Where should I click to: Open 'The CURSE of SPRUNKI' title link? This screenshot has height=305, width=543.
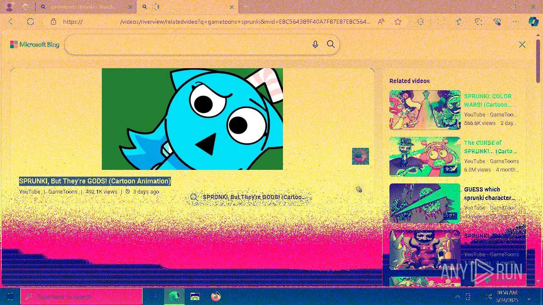pos(490,147)
